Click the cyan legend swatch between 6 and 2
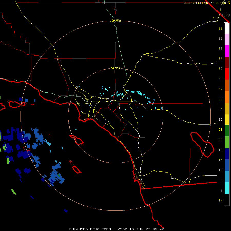This screenshot has width=231, height=231. [227, 188]
